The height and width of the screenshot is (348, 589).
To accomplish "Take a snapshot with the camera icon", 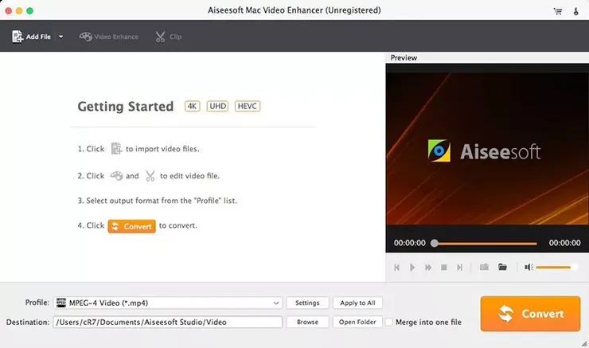I will (484, 267).
